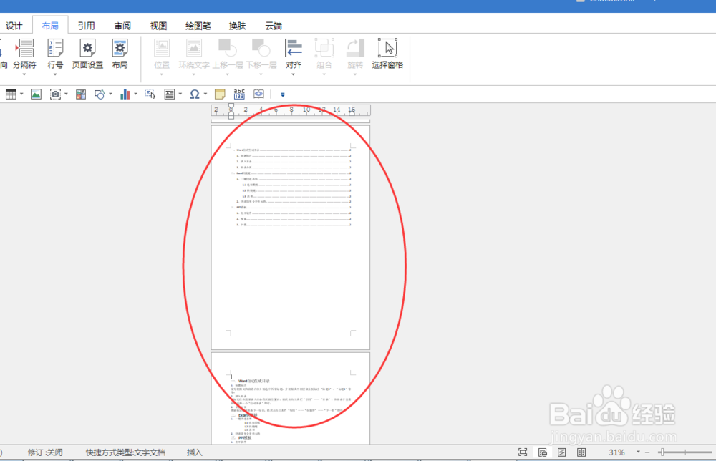Click 快捷方式类型:文字文档 status entry
Viewport: 716px width, 461px height.
click(125, 452)
